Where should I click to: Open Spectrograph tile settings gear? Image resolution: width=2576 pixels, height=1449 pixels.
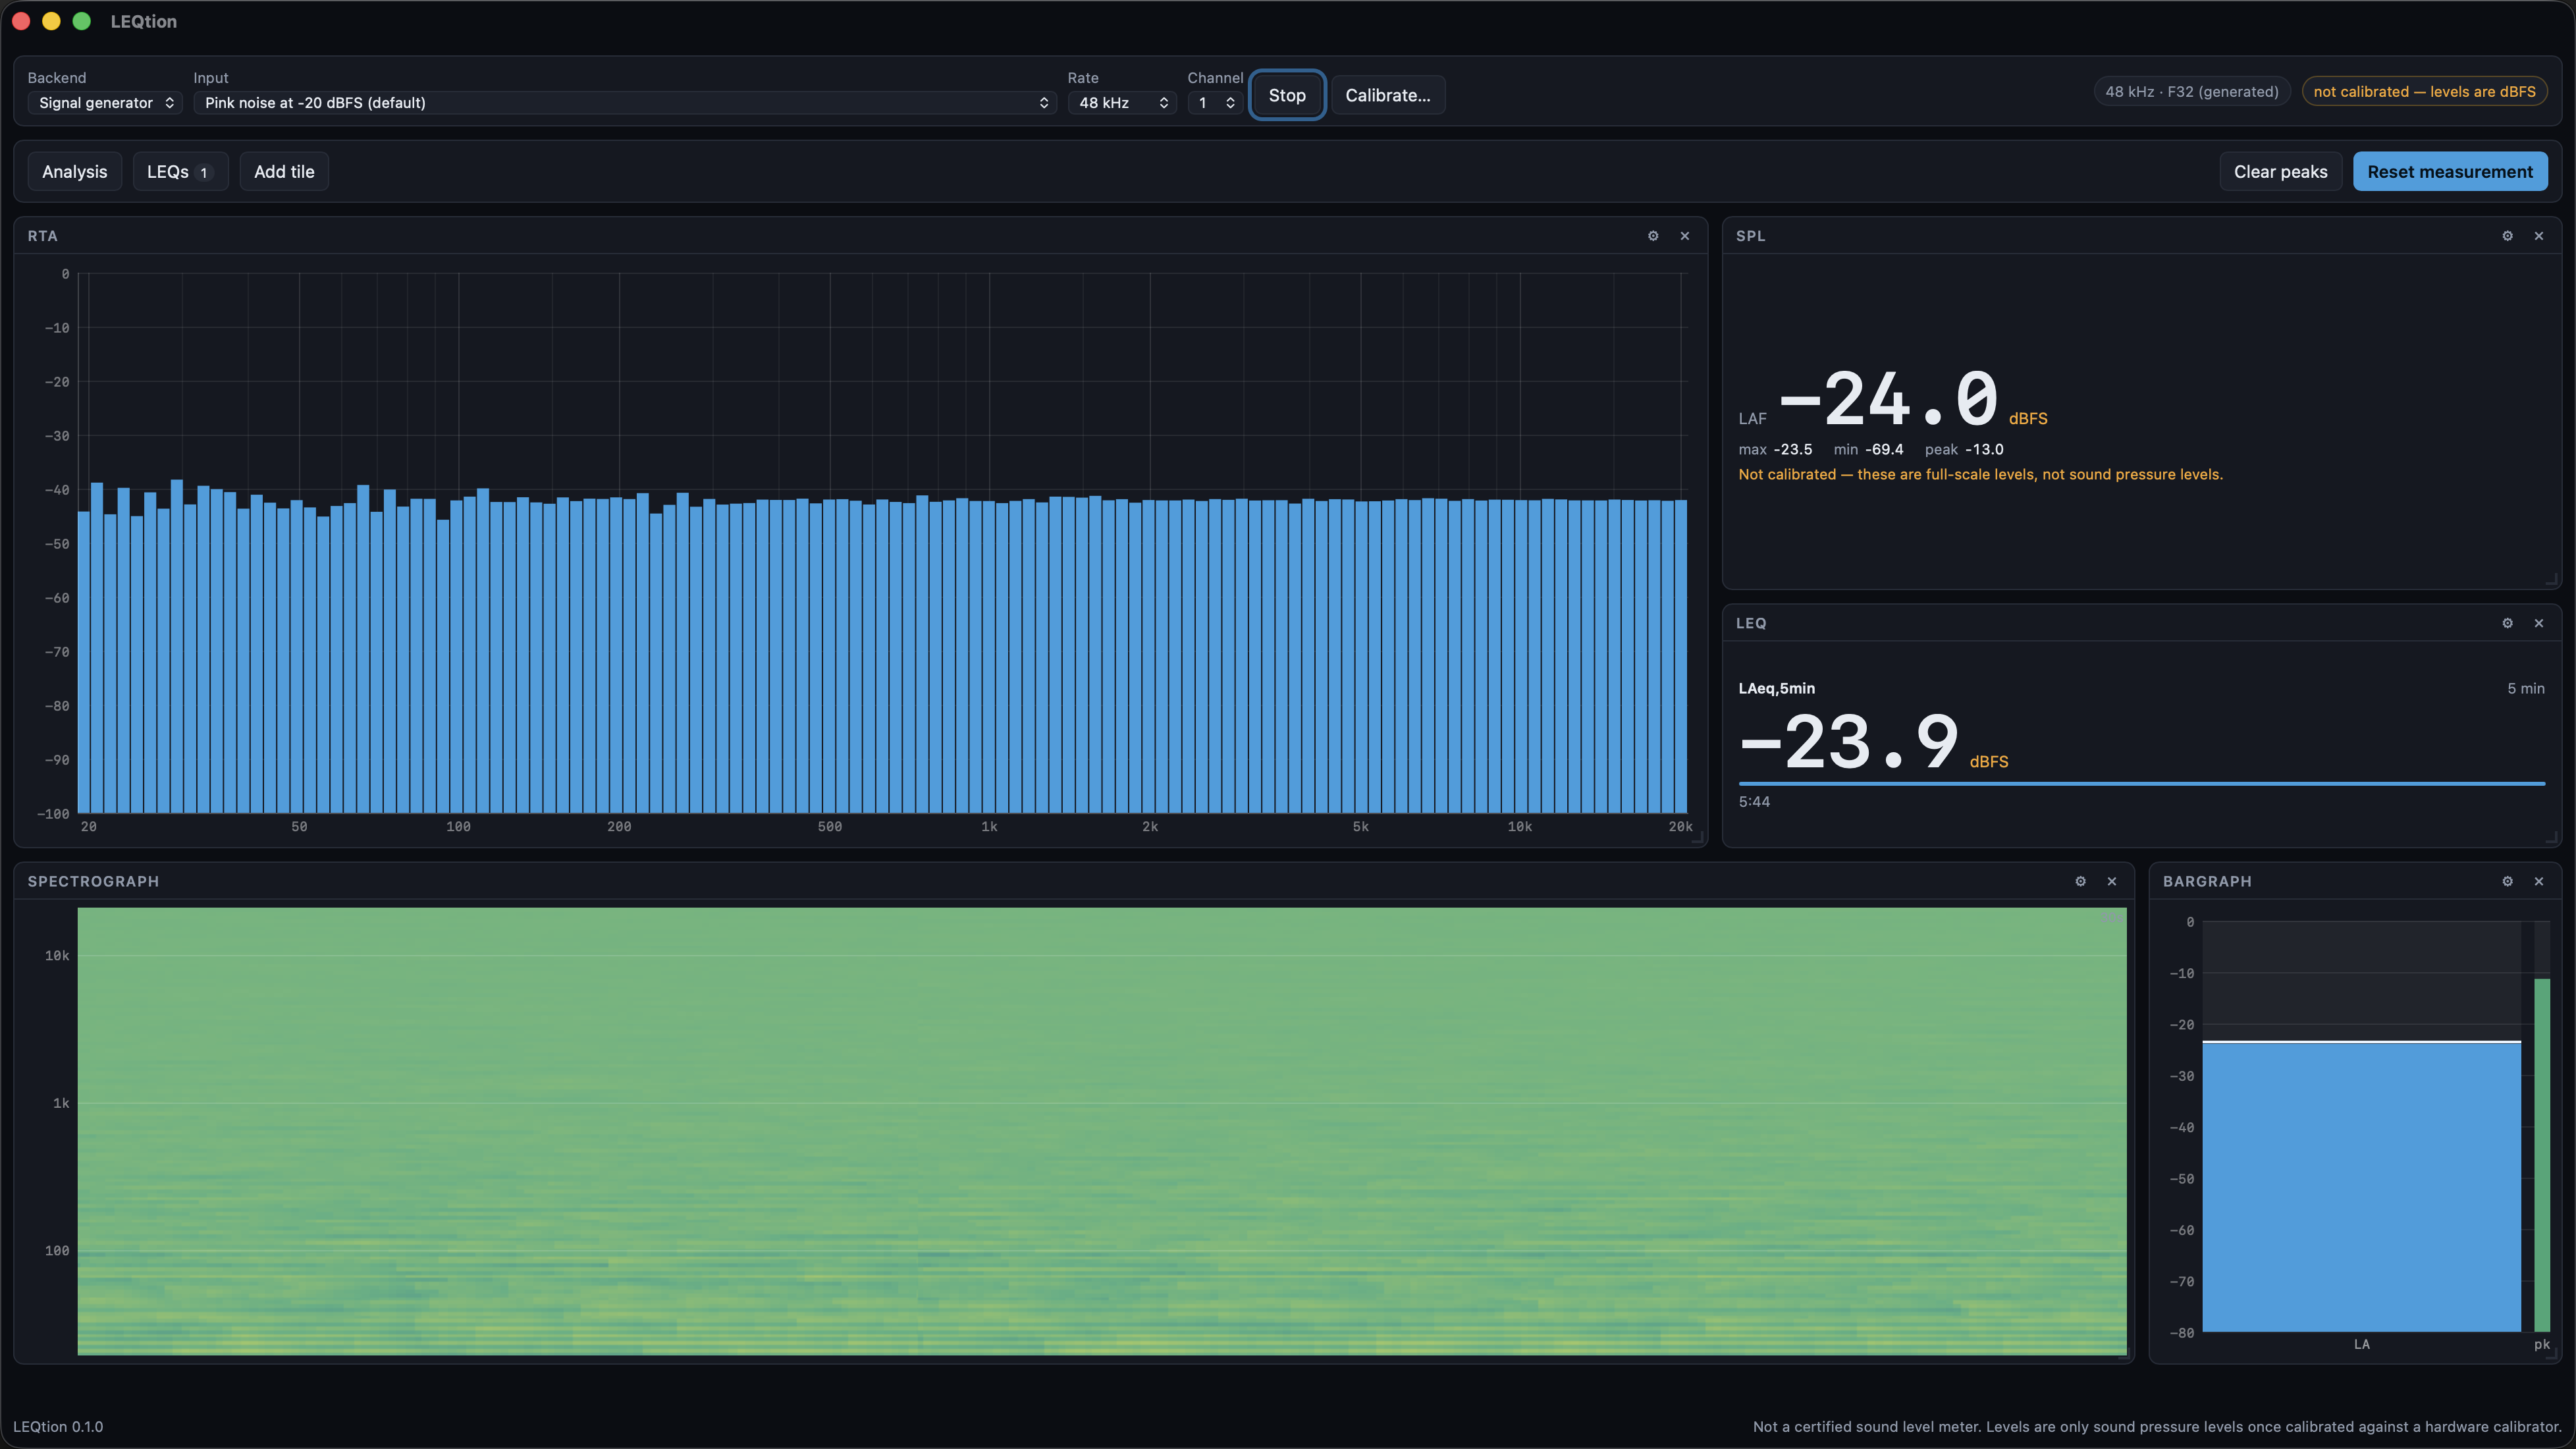point(2080,881)
